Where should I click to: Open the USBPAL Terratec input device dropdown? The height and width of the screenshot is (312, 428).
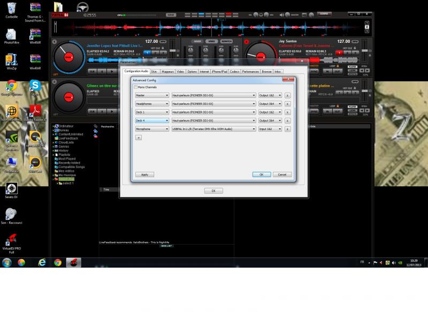pyautogui.click(x=213, y=129)
